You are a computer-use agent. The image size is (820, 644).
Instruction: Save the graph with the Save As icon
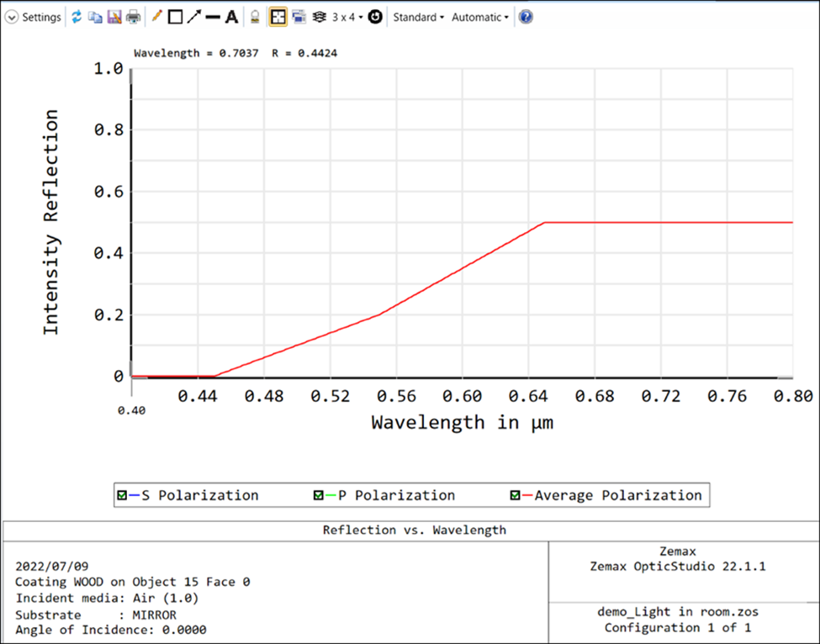(x=114, y=17)
